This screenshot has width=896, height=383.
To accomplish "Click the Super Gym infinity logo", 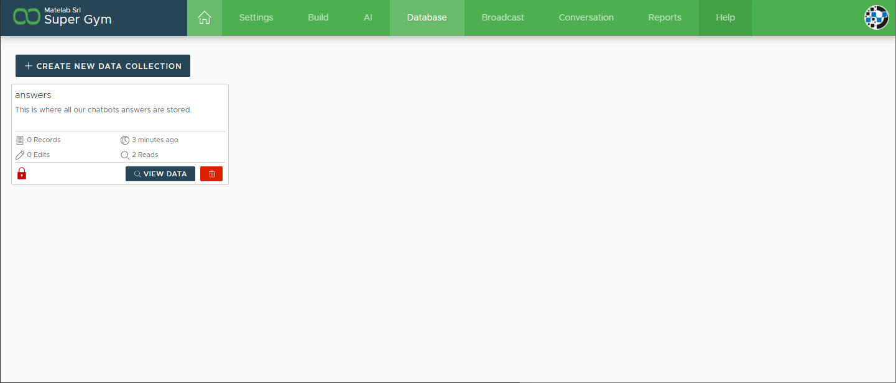I will [x=27, y=17].
